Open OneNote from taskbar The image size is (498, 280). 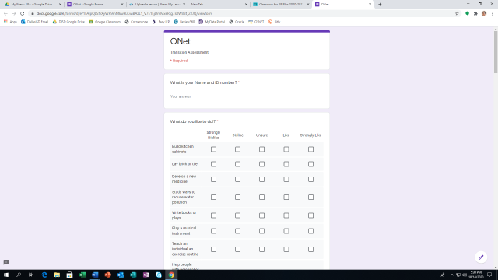(x=146, y=275)
